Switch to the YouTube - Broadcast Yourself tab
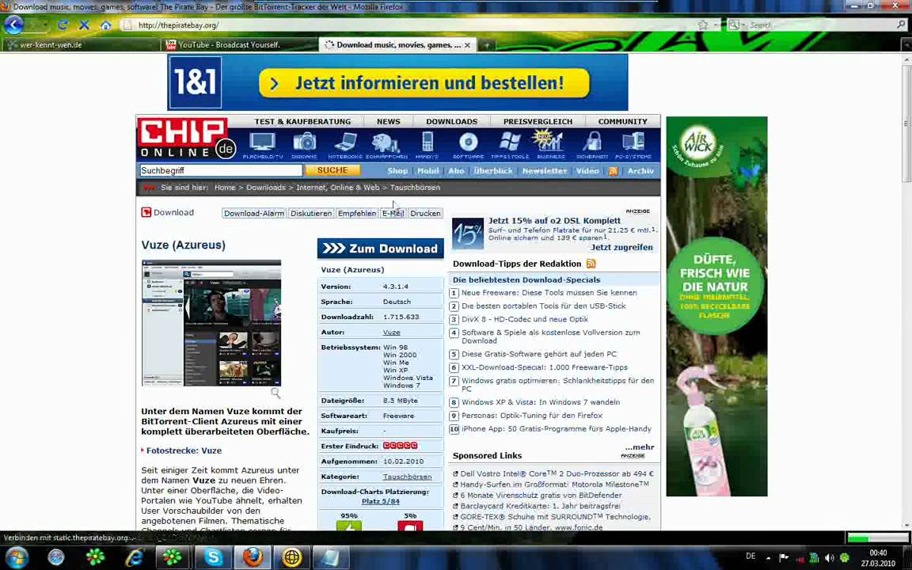The image size is (912, 570). click(x=239, y=45)
